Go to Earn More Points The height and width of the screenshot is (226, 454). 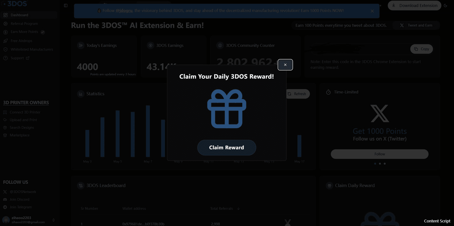(24, 32)
